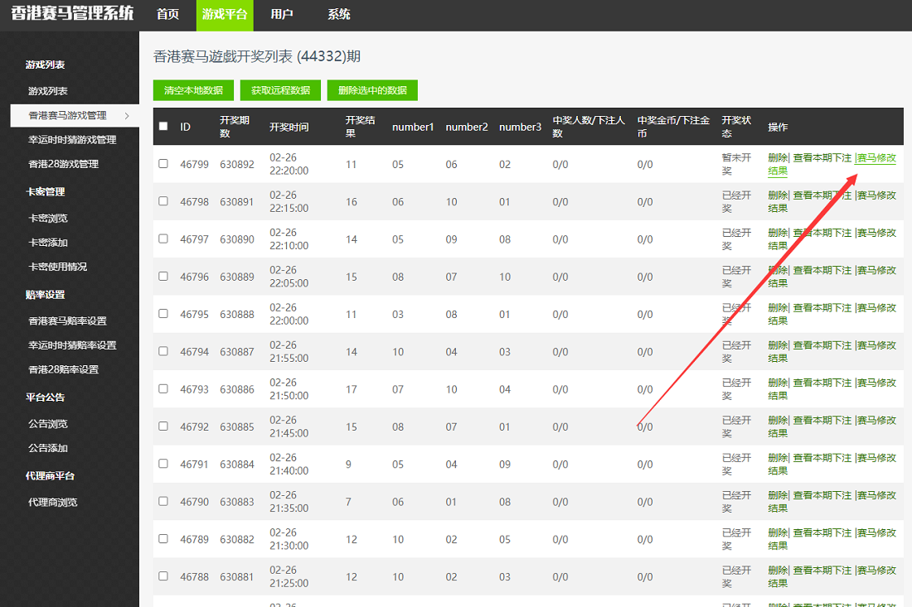
Task: Click the 清空本地数据 button
Action: (x=193, y=90)
